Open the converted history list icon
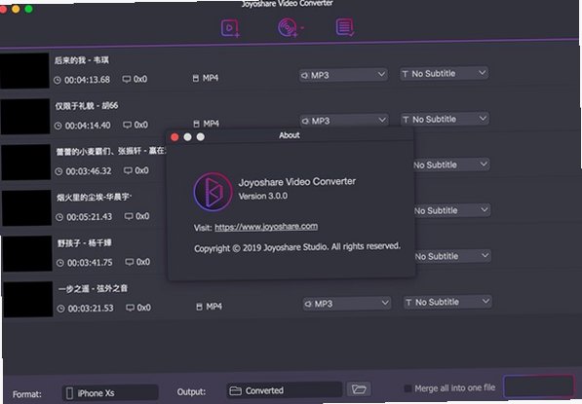Viewport: 582px width, 404px height. 345,27
